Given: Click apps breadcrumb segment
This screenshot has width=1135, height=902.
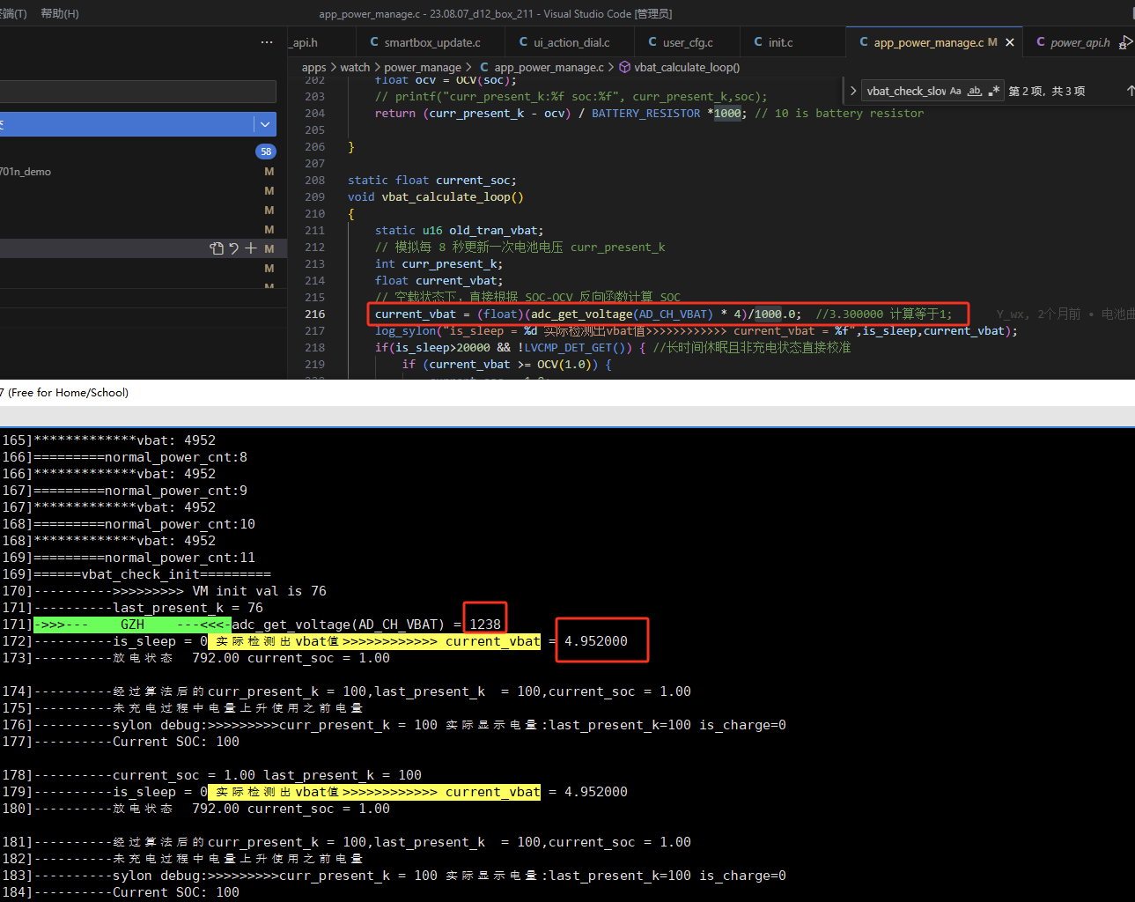Looking at the screenshot, I should click(x=313, y=67).
